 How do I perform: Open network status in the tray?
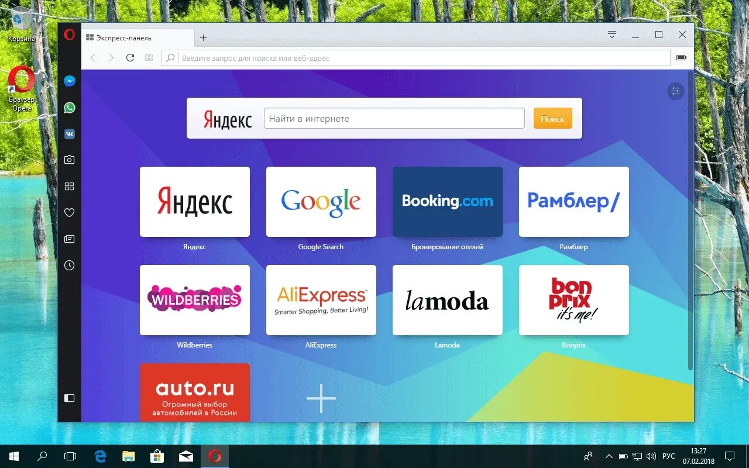[637, 456]
